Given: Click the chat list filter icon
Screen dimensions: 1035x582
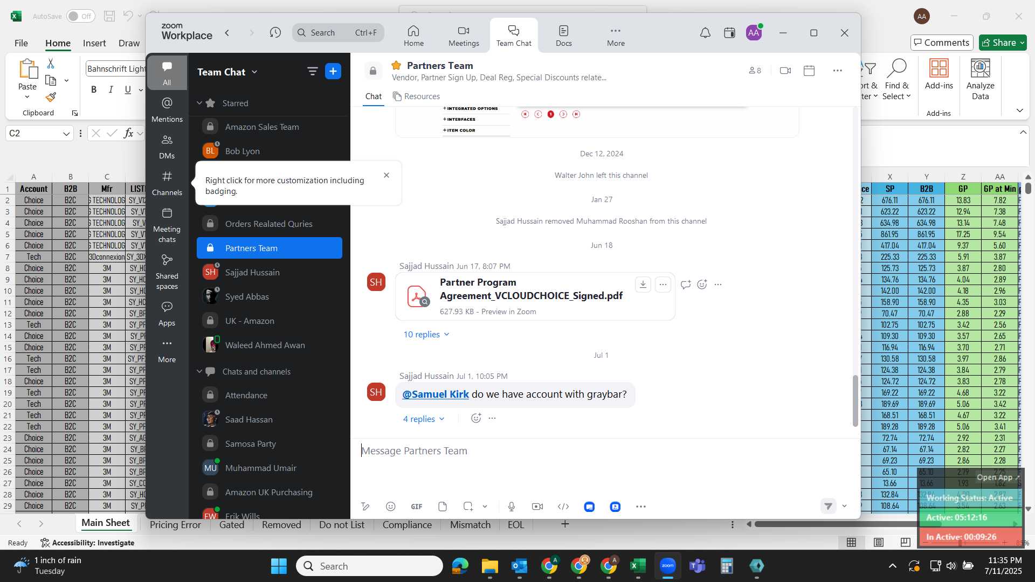Looking at the screenshot, I should [312, 71].
